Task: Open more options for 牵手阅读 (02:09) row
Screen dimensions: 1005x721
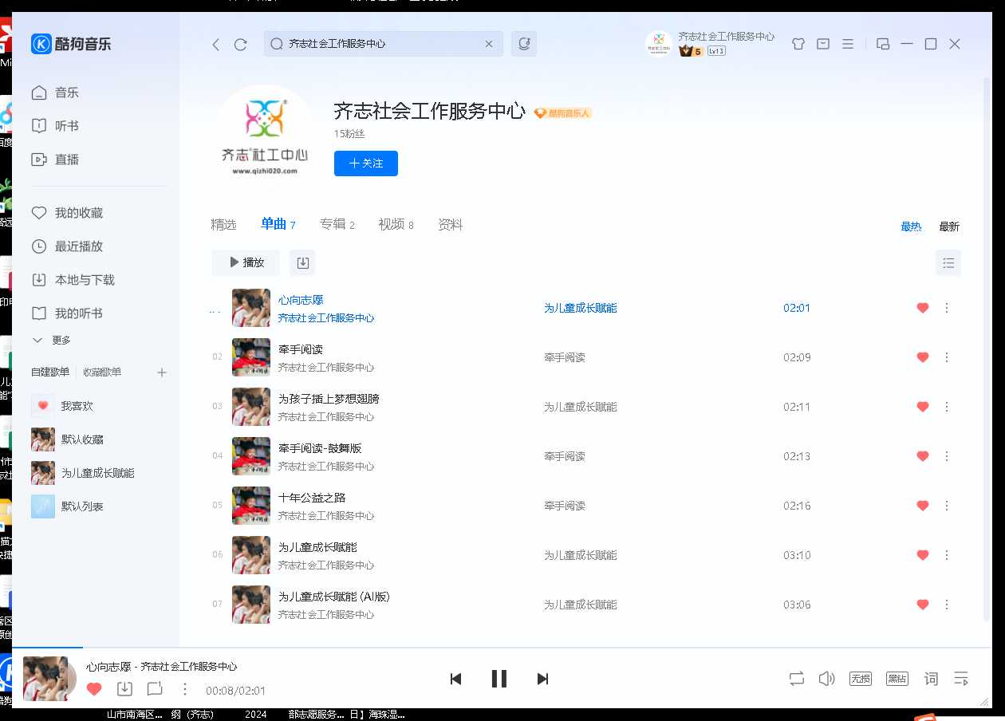Action: point(947,357)
